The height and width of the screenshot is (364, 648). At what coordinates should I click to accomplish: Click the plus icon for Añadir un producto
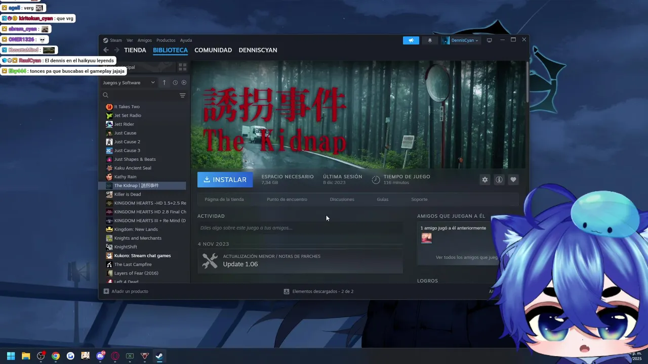coord(106,291)
